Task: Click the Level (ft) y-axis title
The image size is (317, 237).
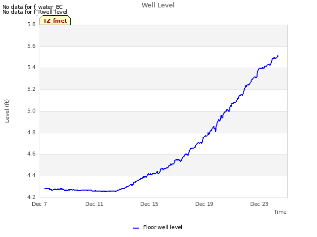Action: coord(7,111)
